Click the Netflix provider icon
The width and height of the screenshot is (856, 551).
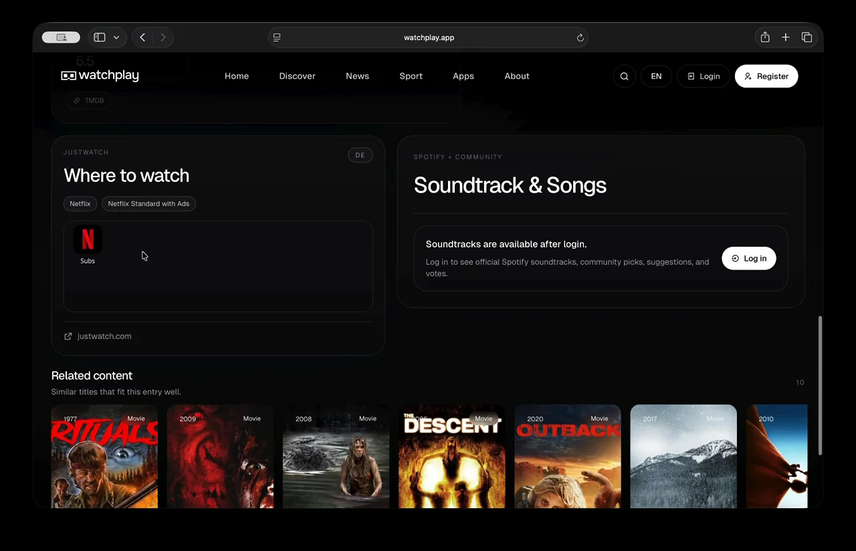pos(88,239)
